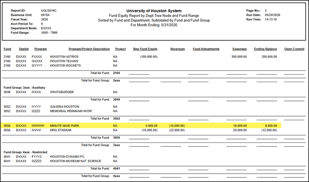Click the 5,000.00 beginning equity value
The height and width of the screenshot is (182, 309).
[x=152, y=126]
